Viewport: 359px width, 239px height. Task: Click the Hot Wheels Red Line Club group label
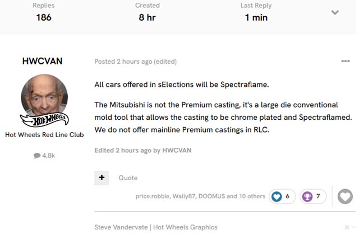pyautogui.click(x=44, y=135)
